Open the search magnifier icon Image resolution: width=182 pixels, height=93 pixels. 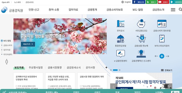click(180, 10)
